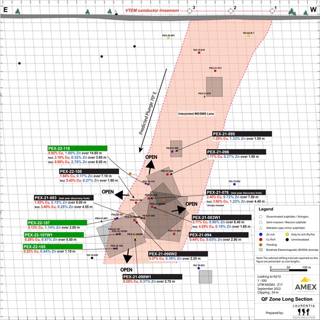Click the "VTEM conductor lineament" heading
The image size is (320, 320).
(152, 10)
